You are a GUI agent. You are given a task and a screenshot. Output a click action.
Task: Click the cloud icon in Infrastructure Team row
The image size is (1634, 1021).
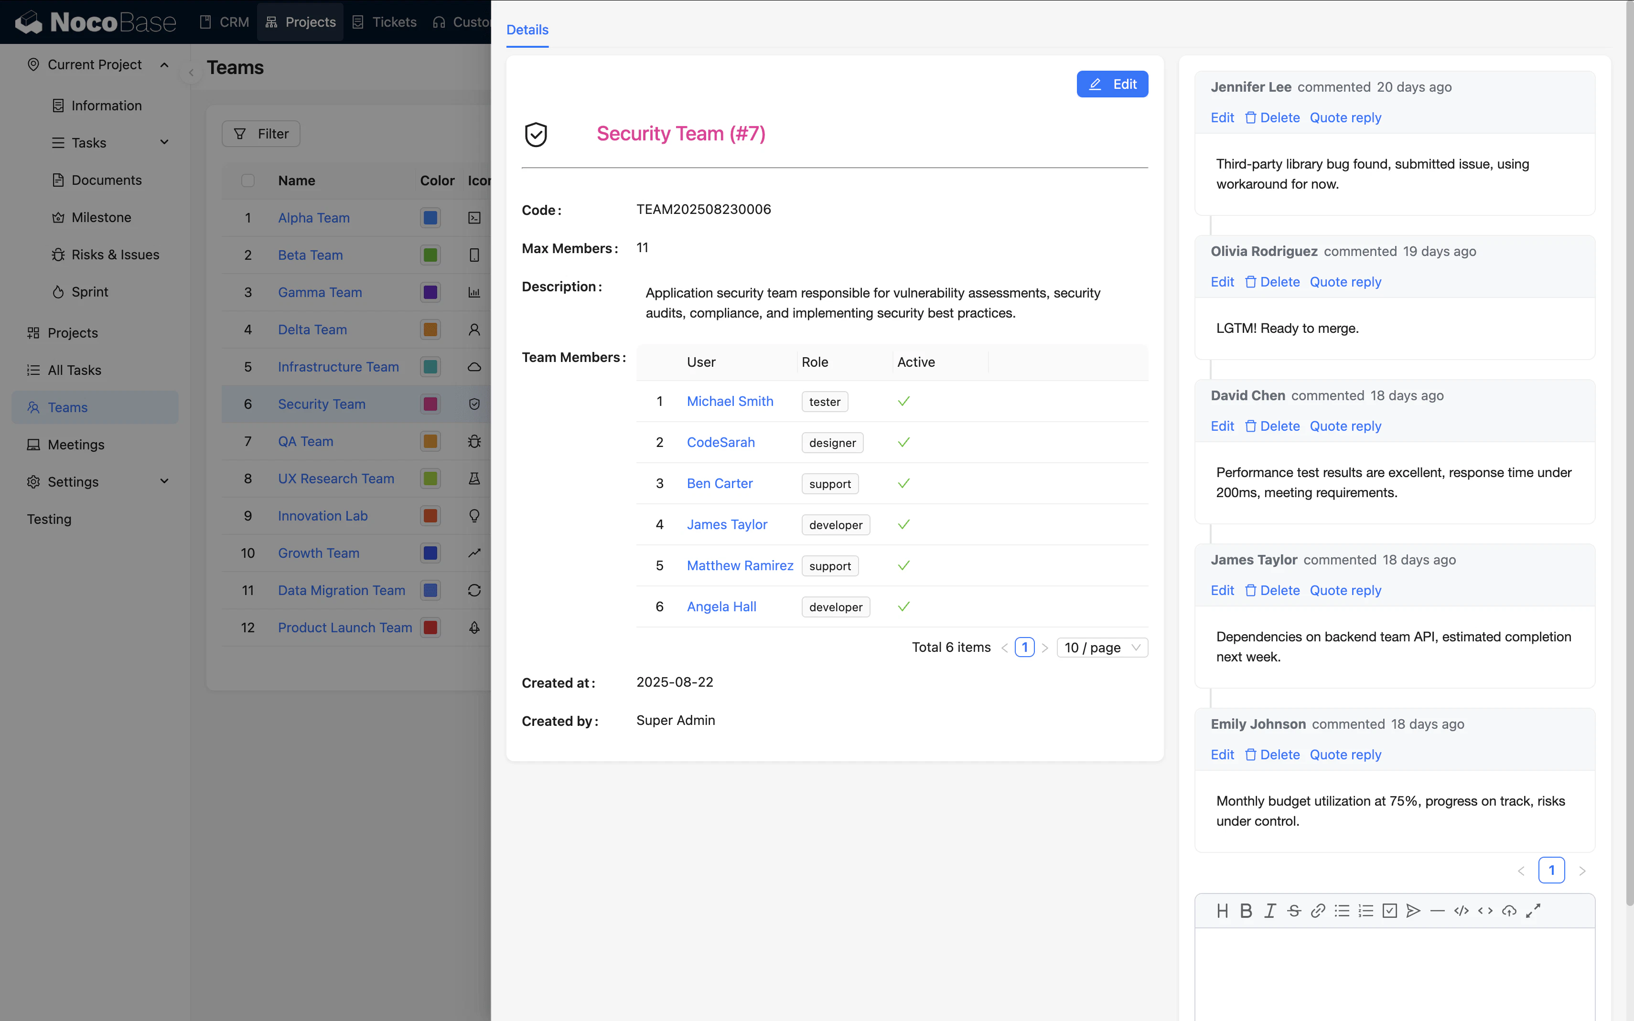(x=474, y=367)
